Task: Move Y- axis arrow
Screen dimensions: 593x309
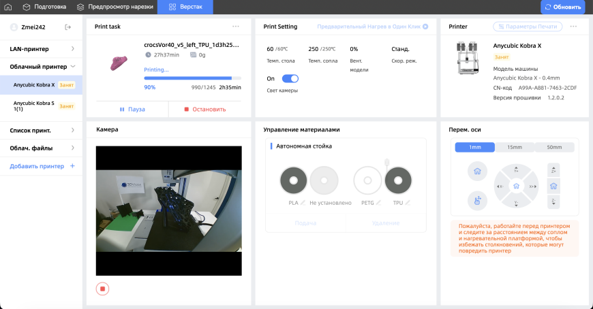Action: [x=516, y=204]
